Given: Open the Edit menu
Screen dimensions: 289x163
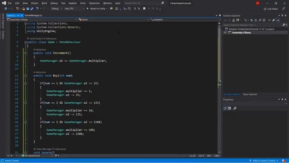Looking at the screenshot, I should coord(17,3).
